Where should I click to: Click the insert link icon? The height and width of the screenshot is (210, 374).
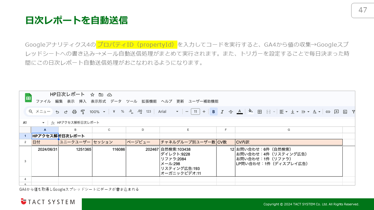click(328, 111)
